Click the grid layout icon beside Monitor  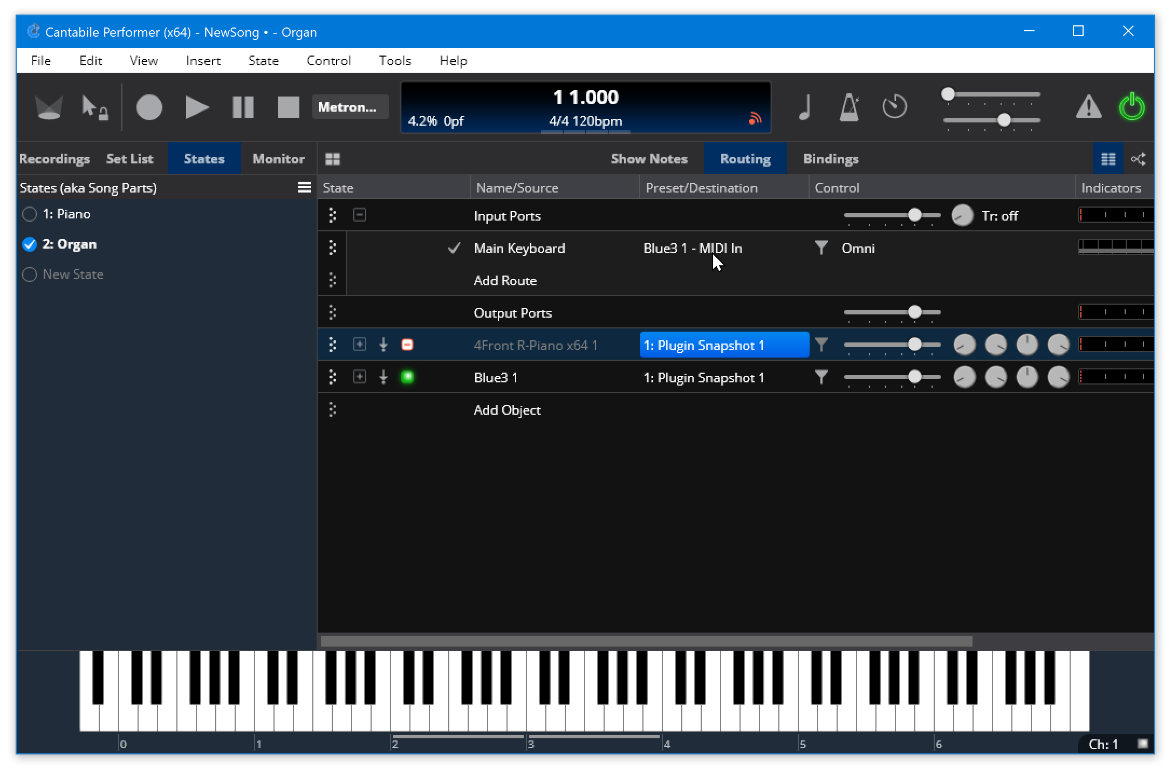333,159
